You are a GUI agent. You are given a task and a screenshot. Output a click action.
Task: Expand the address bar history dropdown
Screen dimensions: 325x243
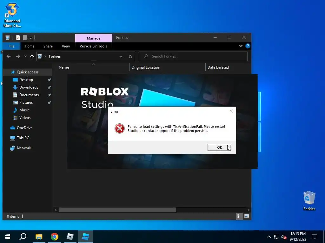(x=121, y=56)
